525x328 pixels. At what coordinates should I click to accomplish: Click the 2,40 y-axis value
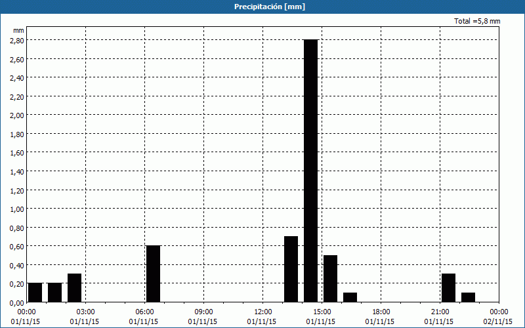click(18, 77)
